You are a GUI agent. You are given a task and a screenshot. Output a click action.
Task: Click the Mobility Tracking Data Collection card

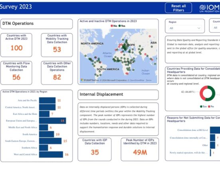coord(57,45)
